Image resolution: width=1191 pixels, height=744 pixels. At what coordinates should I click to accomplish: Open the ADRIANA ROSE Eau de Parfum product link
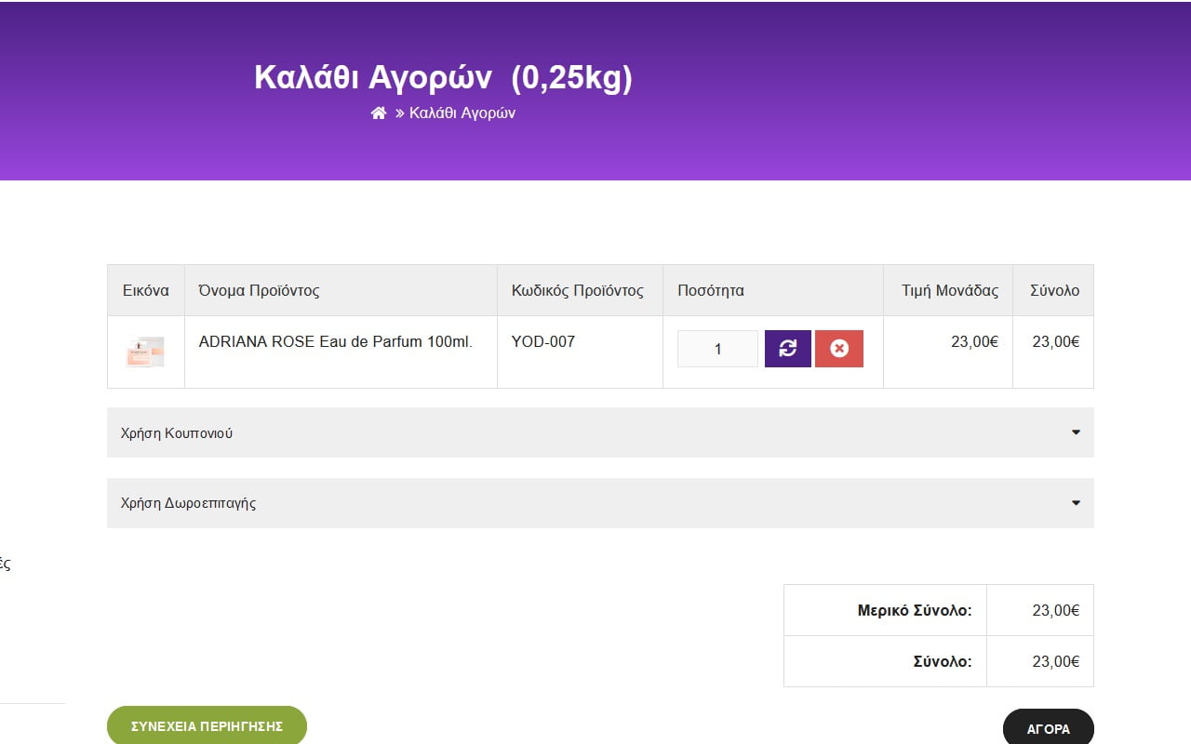335,341
